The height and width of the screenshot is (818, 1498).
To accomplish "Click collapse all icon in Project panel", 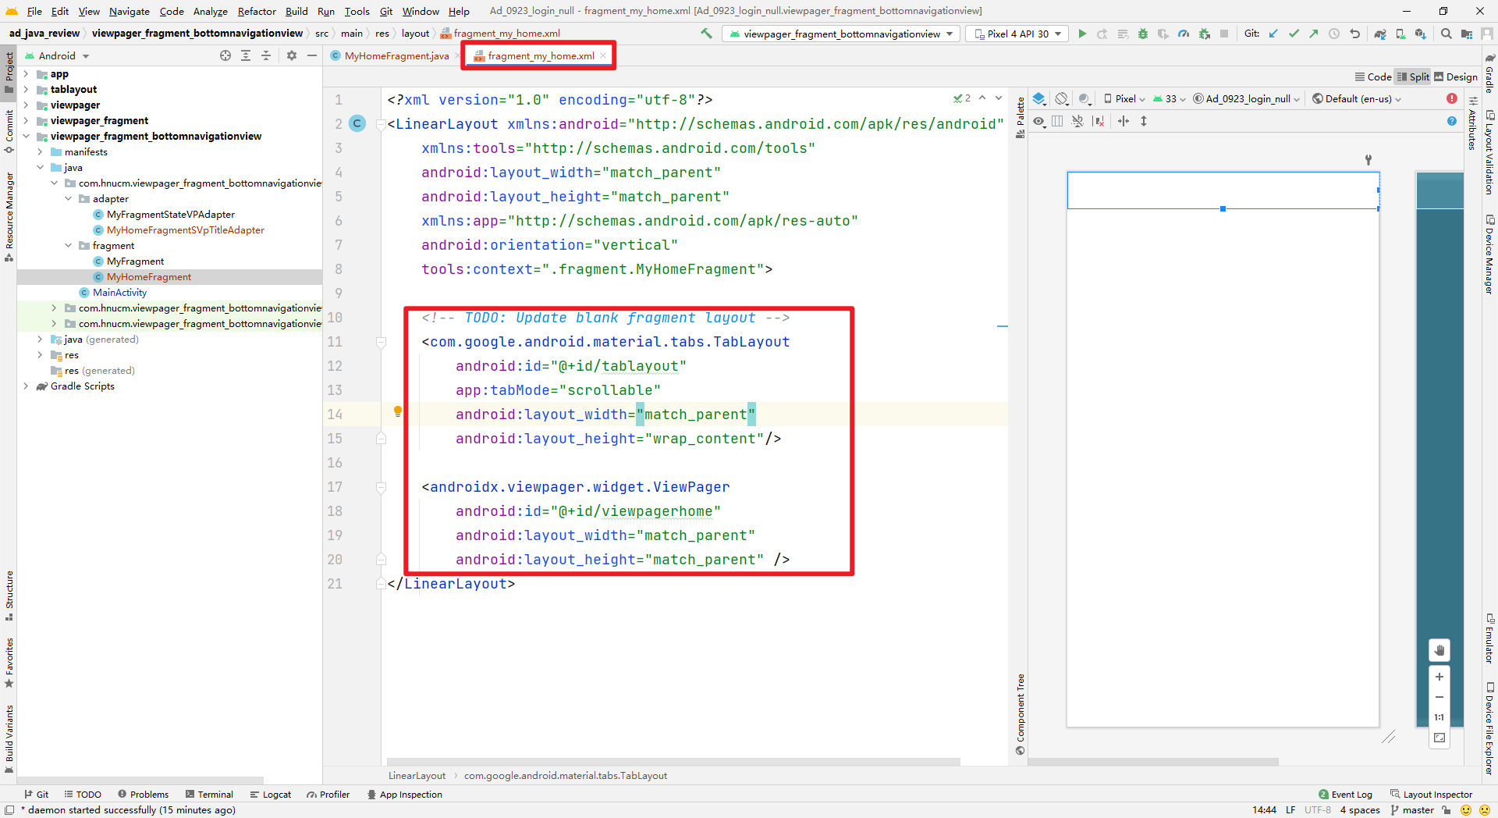I will pos(266,55).
